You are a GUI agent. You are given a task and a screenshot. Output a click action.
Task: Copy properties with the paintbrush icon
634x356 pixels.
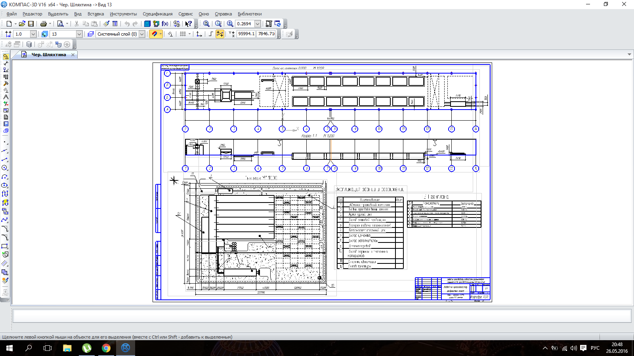click(x=107, y=24)
